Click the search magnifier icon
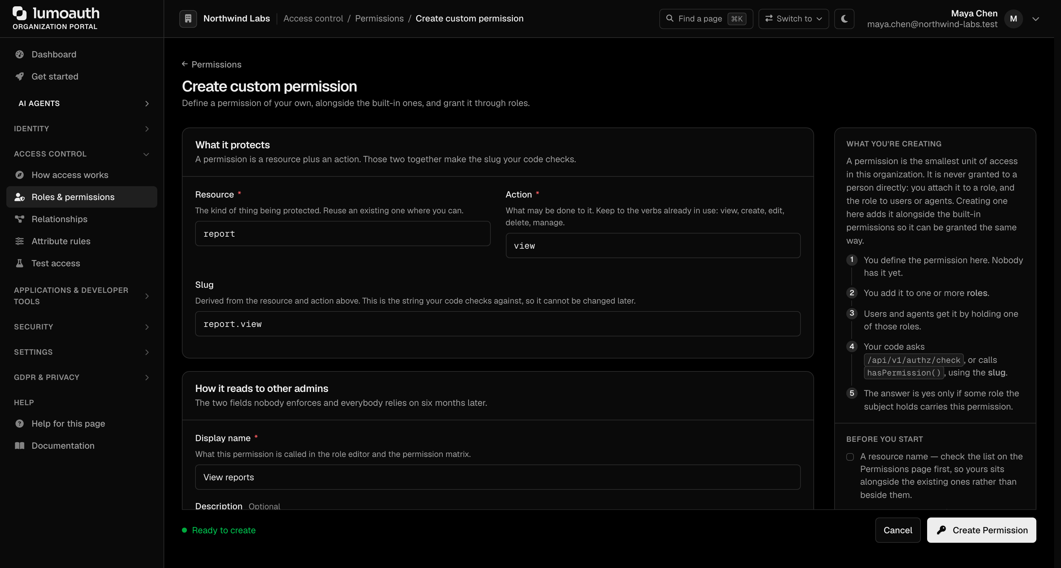Viewport: 1061px width, 568px height. (670, 19)
